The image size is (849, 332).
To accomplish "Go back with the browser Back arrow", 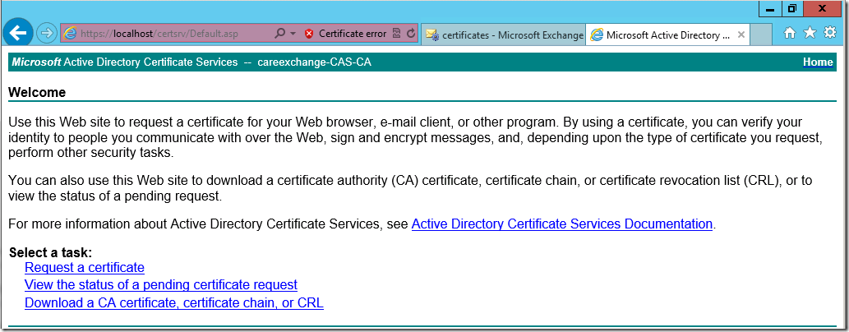I will point(17,34).
